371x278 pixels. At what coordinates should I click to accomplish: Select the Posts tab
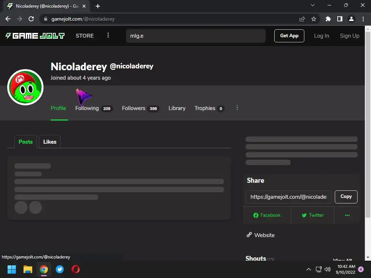(26, 142)
